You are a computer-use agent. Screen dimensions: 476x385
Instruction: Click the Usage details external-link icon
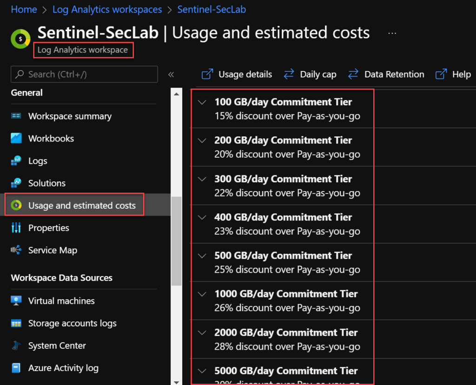point(207,74)
